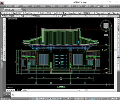Click the horizontal scrollbar thumb
This screenshot has width=120, height=100.
(x=86, y=90)
